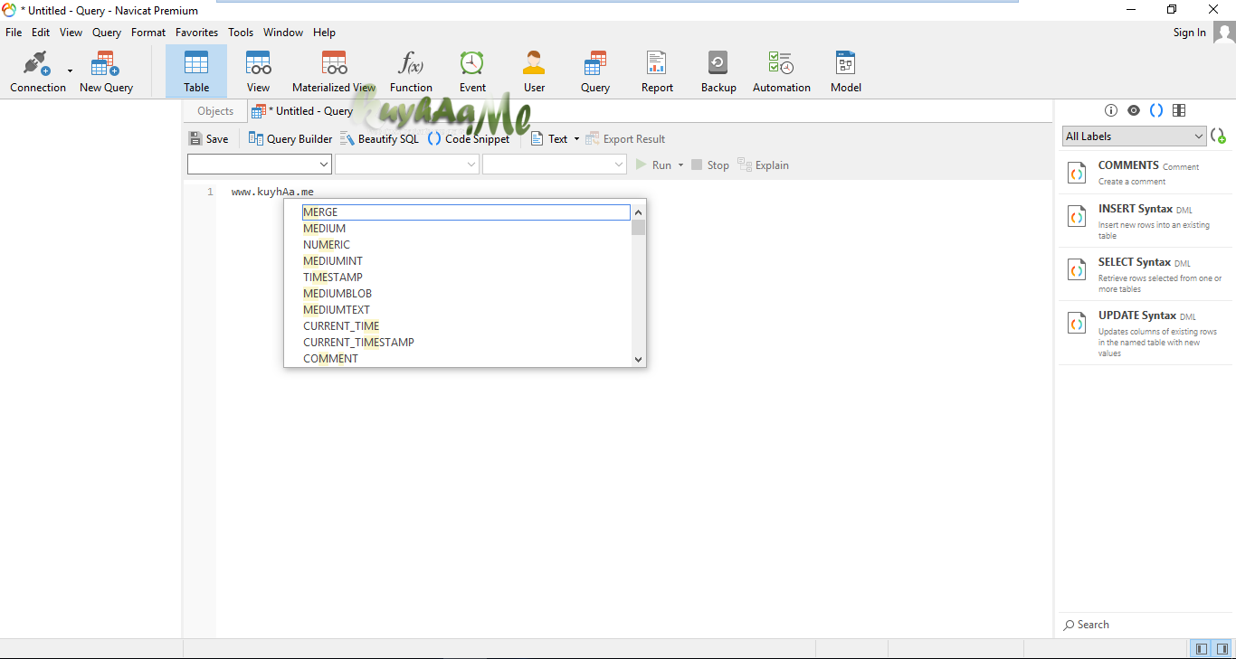This screenshot has width=1236, height=659.
Task: Open the Event scheduler tool
Action: [x=471, y=71]
